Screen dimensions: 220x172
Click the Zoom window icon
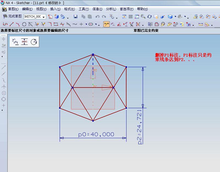pyautogui.click(x=137, y=17)
